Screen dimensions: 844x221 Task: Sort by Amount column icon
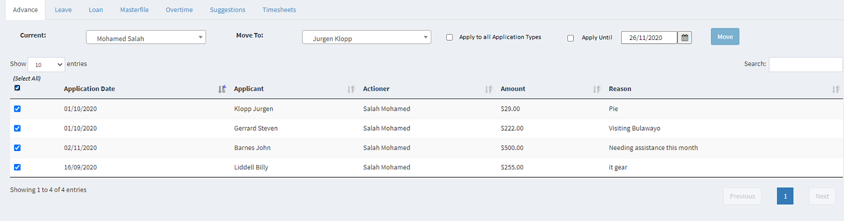click(x=597, y=89)
